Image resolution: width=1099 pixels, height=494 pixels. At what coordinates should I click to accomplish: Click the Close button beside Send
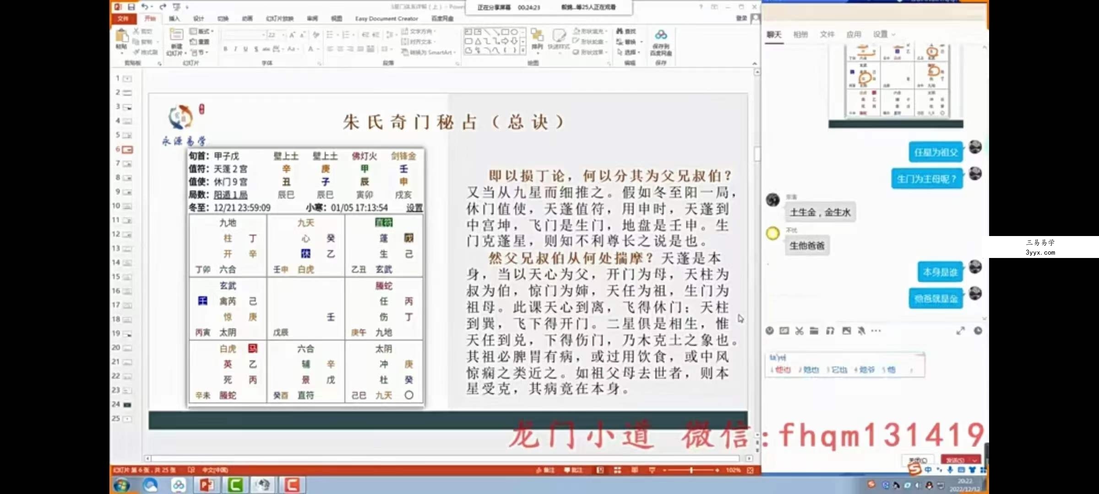918,460
